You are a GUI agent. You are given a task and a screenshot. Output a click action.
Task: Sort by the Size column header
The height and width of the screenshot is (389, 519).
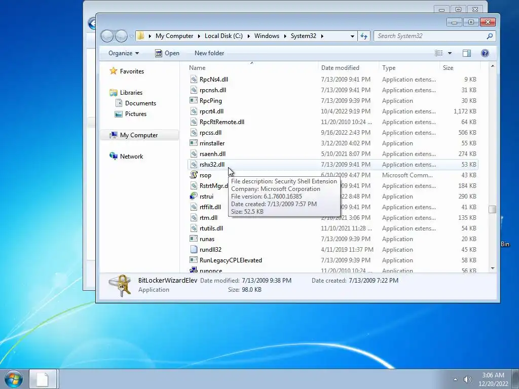point(460,67)
